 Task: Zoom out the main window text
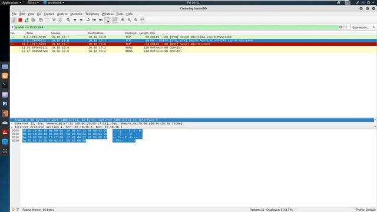point(130,20)
